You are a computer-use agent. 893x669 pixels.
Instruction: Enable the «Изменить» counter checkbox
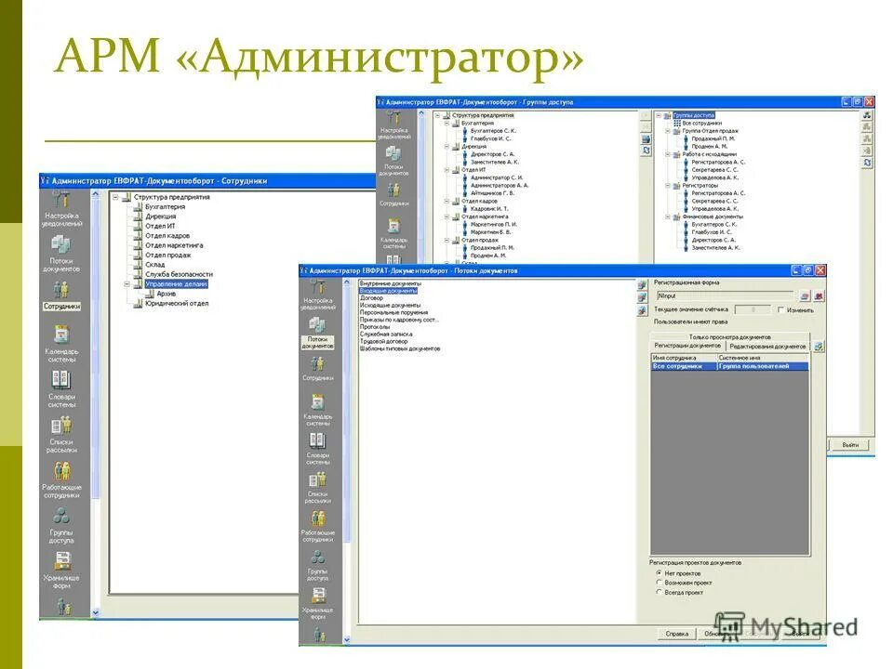pos(779,309)
